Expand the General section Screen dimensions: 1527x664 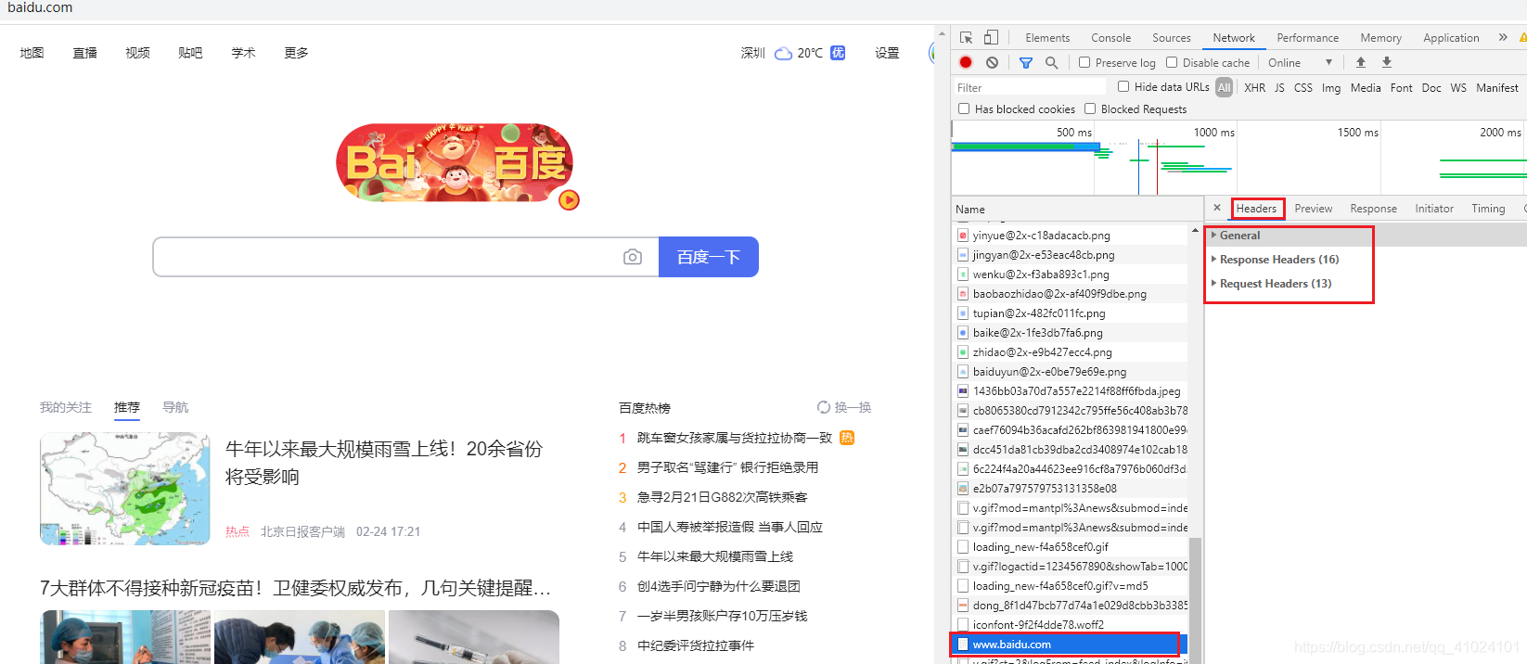[x=1239, y=236]
